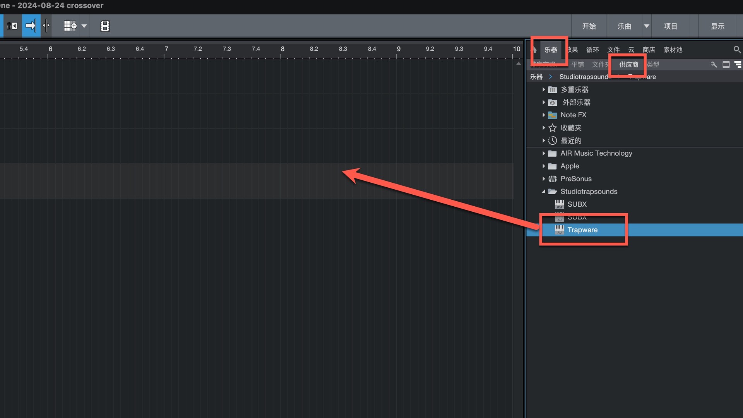Select the Trapware AU instrument icon
743x418 pixels.
coord(559,230)
